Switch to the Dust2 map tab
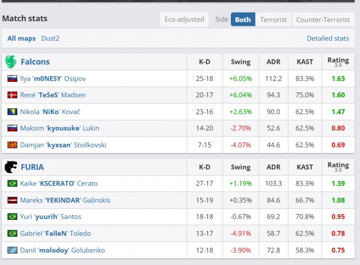360x265 pixels. [x=50, y=38]
